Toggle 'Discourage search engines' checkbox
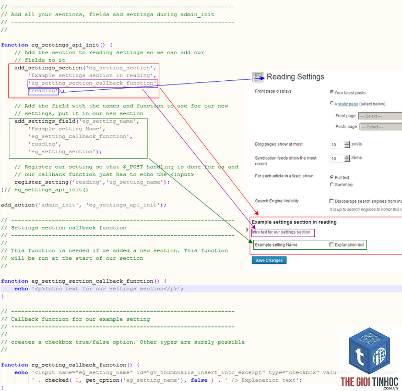The height and width of the screenshot is (391, 402). pyautogui.click(x=332, y=201)
